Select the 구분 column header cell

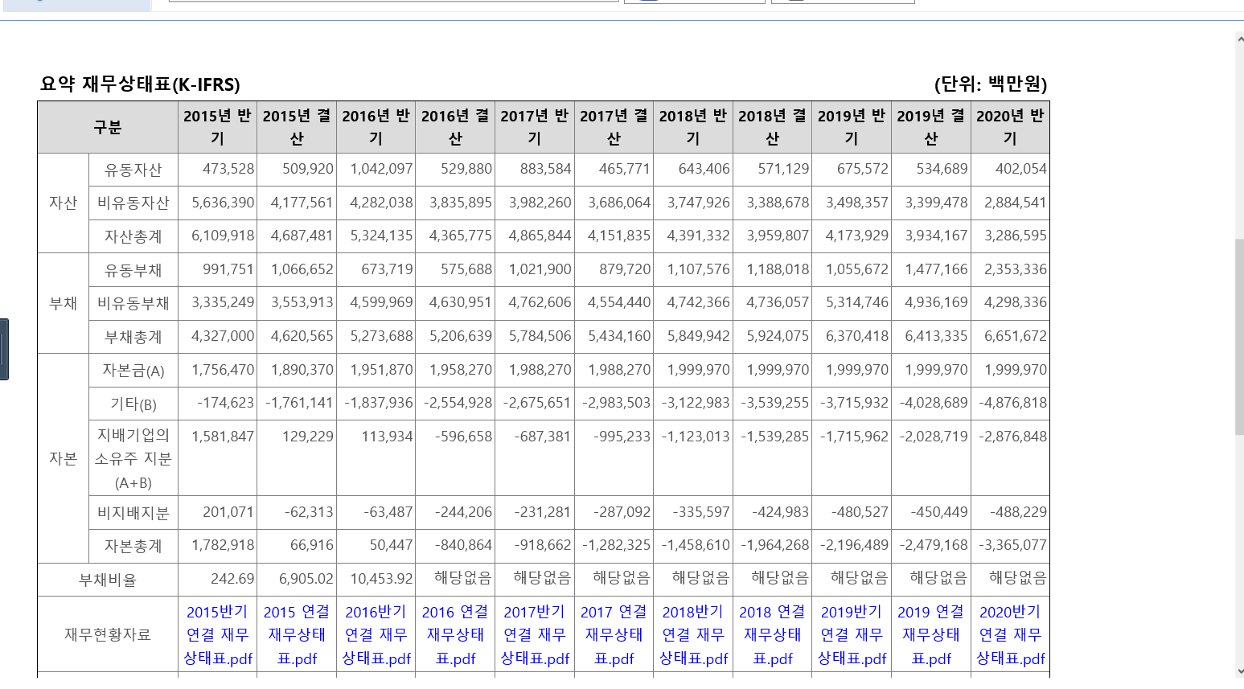tap(108, 128)
